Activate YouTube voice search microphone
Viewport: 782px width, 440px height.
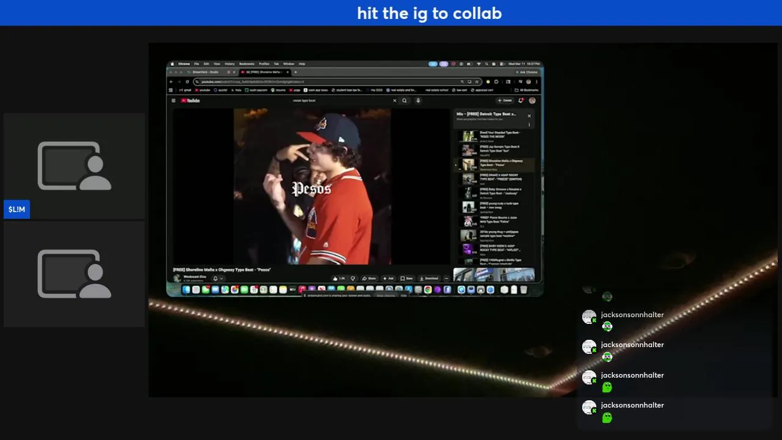418,101
